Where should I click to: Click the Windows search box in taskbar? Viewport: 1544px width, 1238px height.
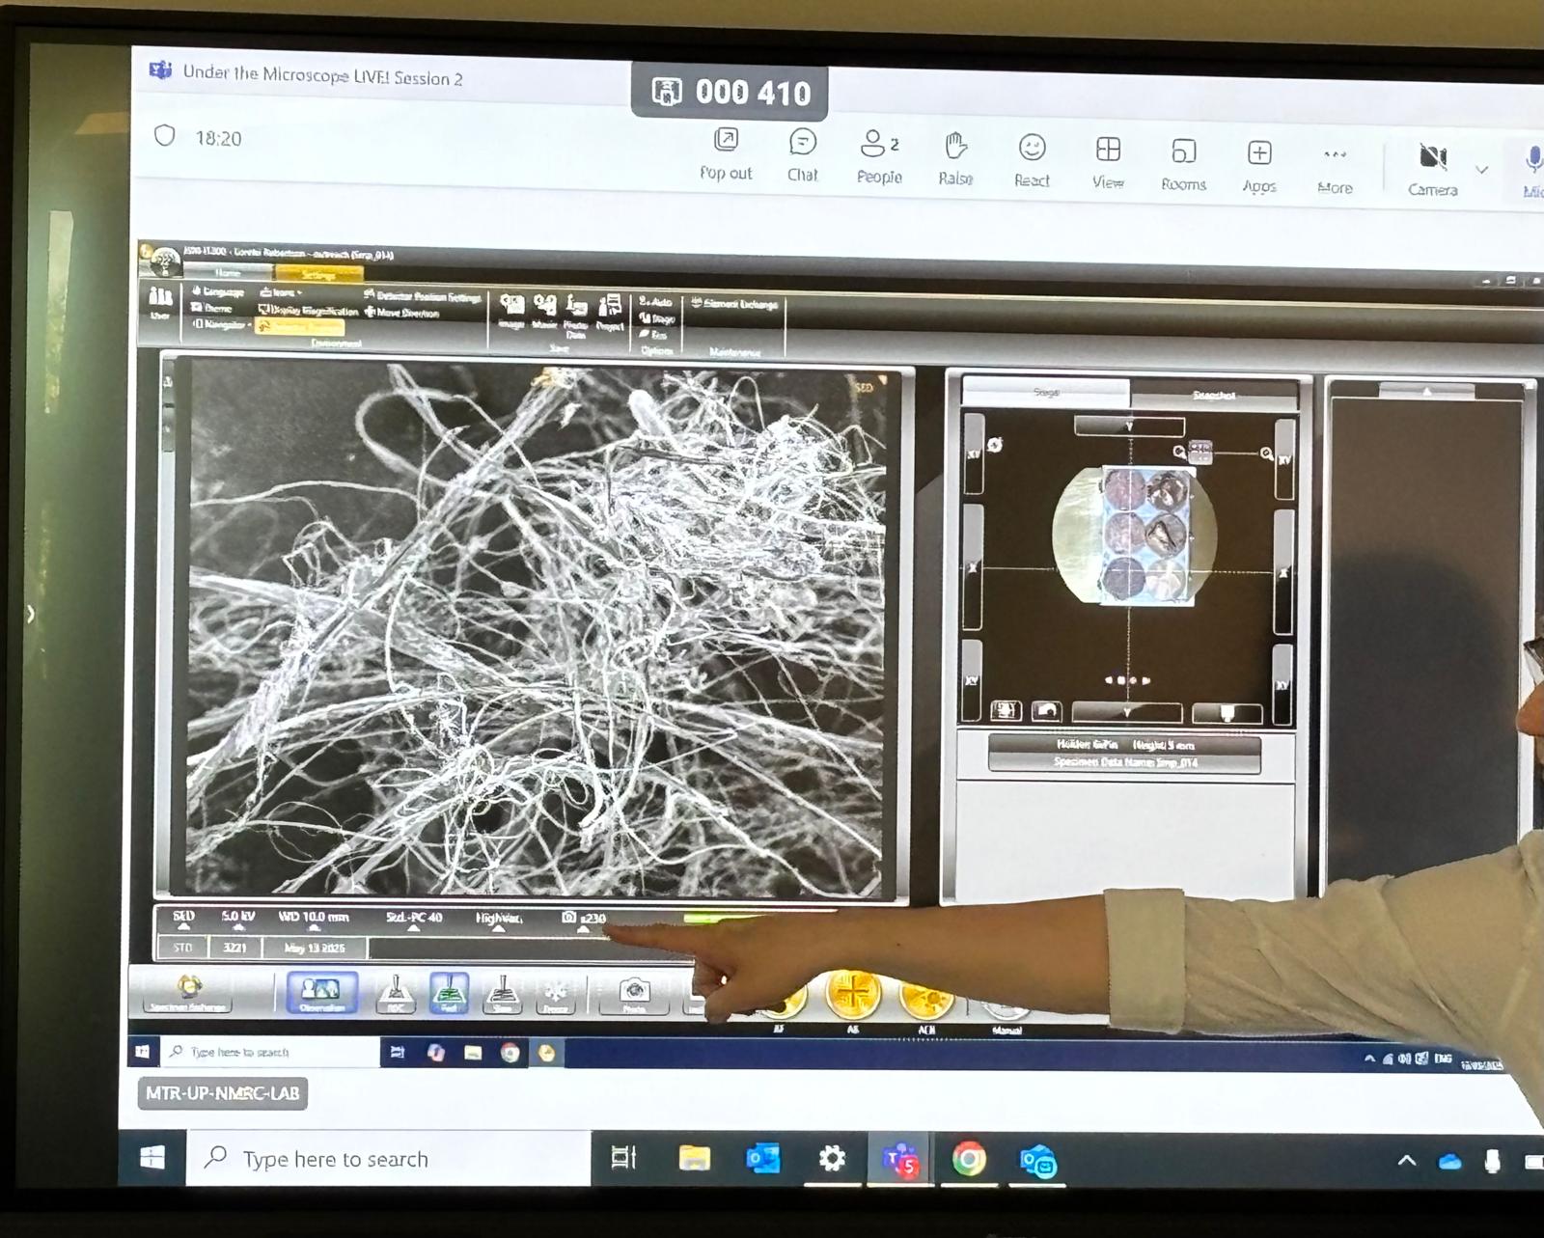388,1159
